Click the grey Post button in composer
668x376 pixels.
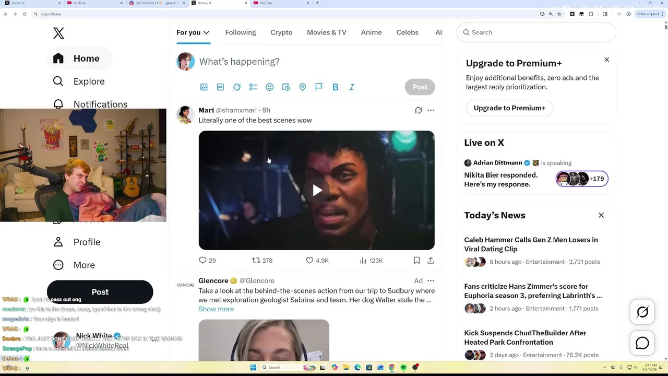point(420,87)
